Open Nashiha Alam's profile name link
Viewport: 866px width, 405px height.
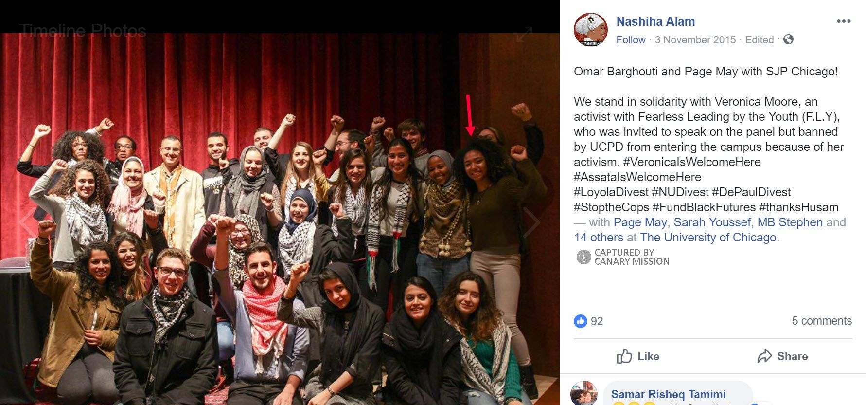pyautogui.click(x=655, y=22)
